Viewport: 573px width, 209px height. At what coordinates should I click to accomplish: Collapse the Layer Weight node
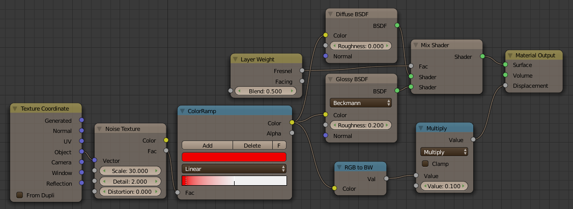[235, 59]
